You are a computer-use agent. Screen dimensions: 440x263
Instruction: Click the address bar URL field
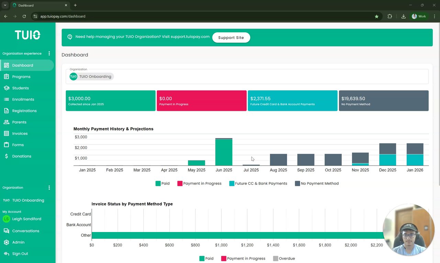(206, 16)
